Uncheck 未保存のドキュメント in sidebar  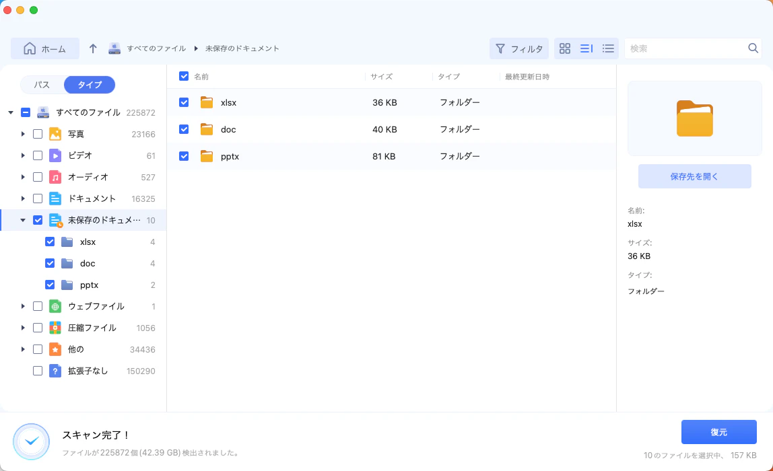tap(38, 220)
